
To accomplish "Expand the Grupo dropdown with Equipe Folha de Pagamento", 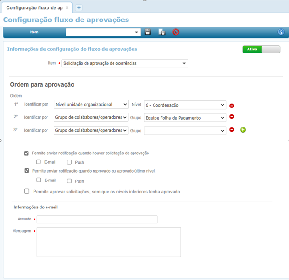I will 185,118.
